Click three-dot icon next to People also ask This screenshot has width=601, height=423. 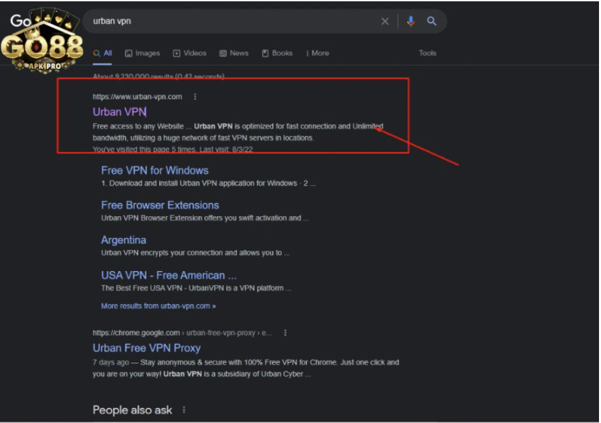pyautogui.click(x=184, y=410)
